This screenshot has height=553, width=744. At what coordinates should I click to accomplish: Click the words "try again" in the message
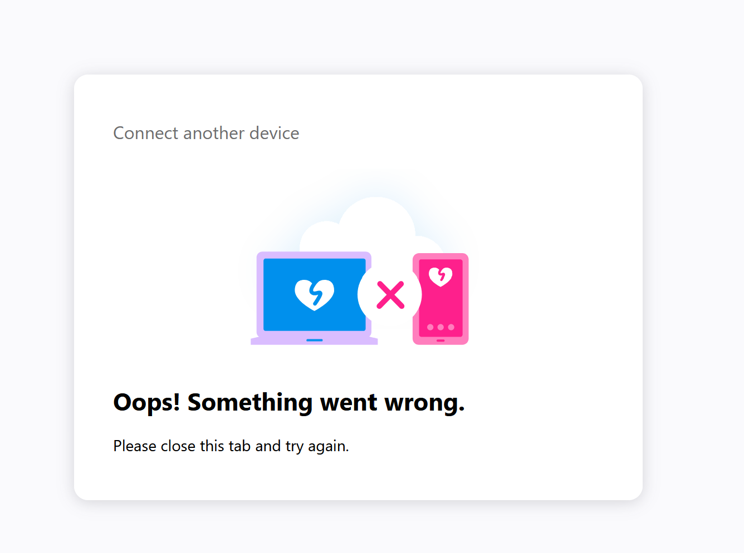tap(317, 446)
